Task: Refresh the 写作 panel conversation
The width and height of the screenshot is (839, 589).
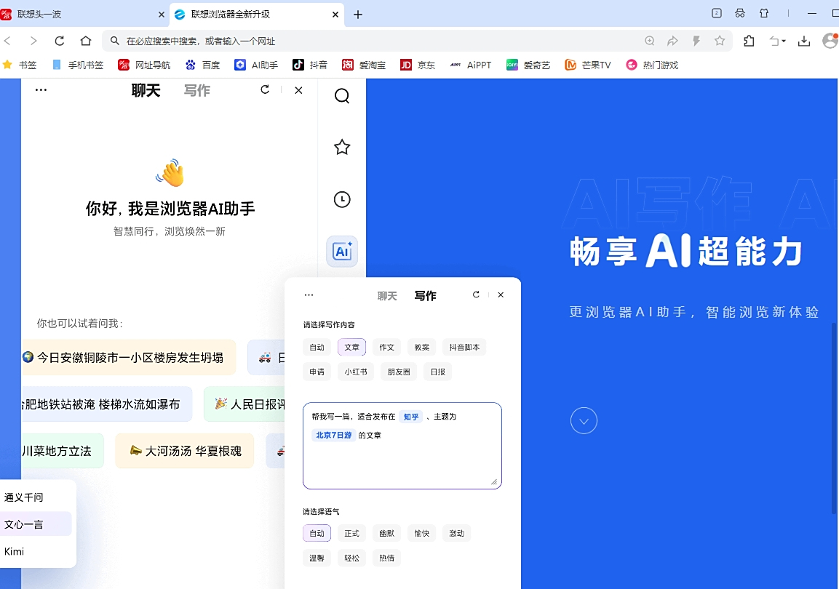Action: (x=476, y=294)
